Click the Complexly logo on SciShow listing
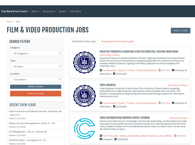This screenshot has height=145, width=195. (x=82, y=128)
